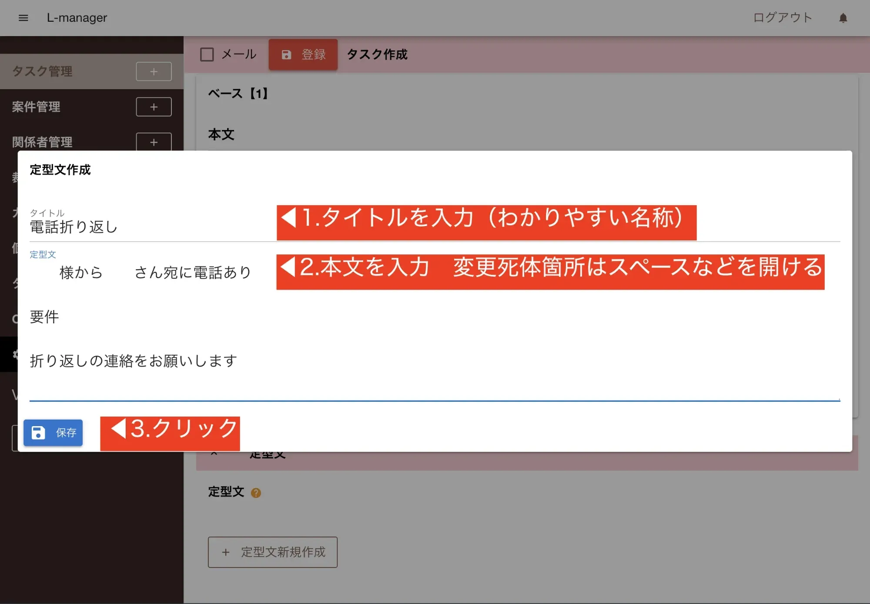Click the L-manager app title
The width and height of the screenshot is (870, 604).
[77, 18]
